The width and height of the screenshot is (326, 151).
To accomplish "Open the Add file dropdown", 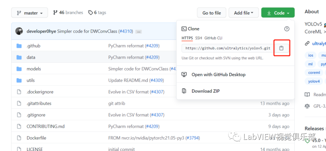I will pos(244,13).
